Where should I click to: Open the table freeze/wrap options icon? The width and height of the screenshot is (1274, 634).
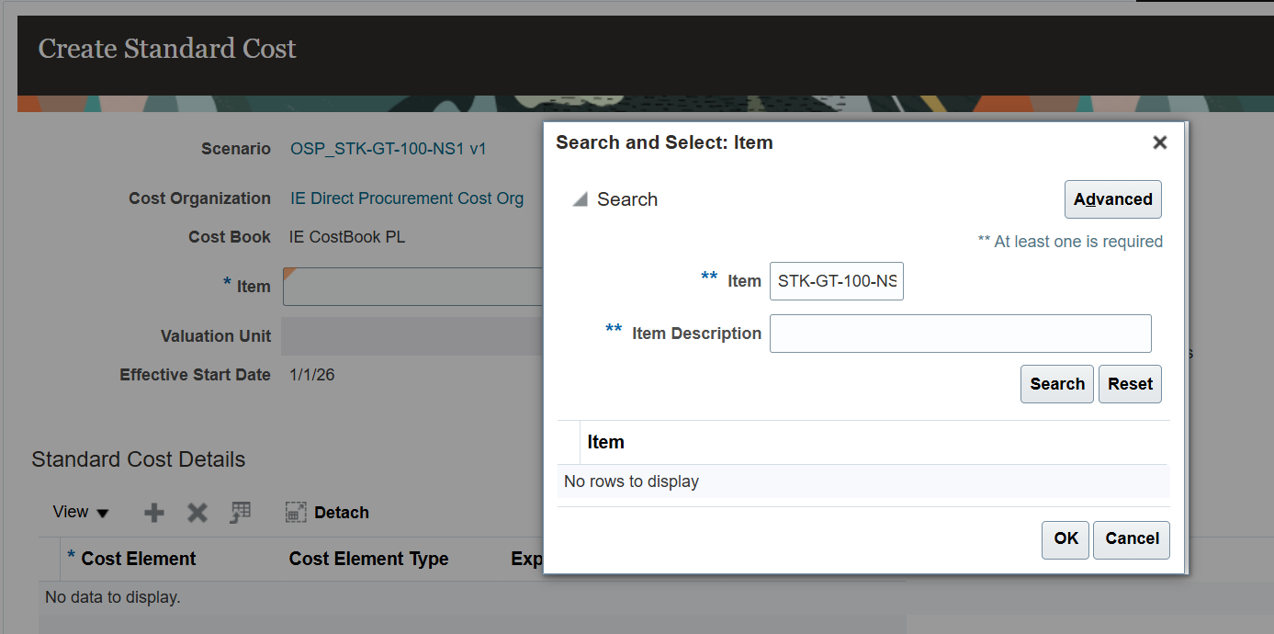tap(241, 513)
